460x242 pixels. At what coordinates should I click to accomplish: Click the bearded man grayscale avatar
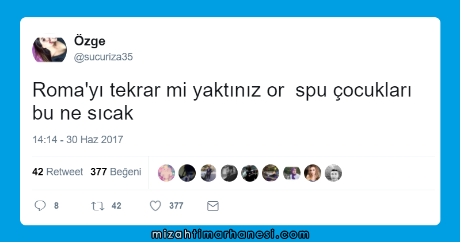229,173
